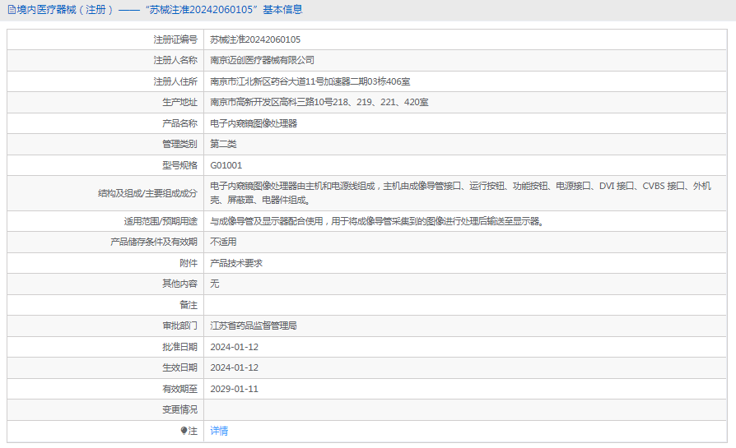Image resolution: width=736 pixels, height=448 pixels.
Task: Click the 管理类别 row label
Action: (x=179, y=144)
